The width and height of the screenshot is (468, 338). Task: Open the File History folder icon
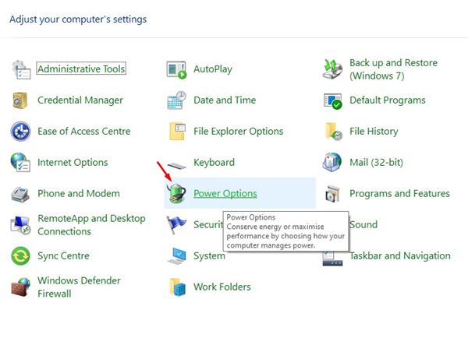click(333, 132)
